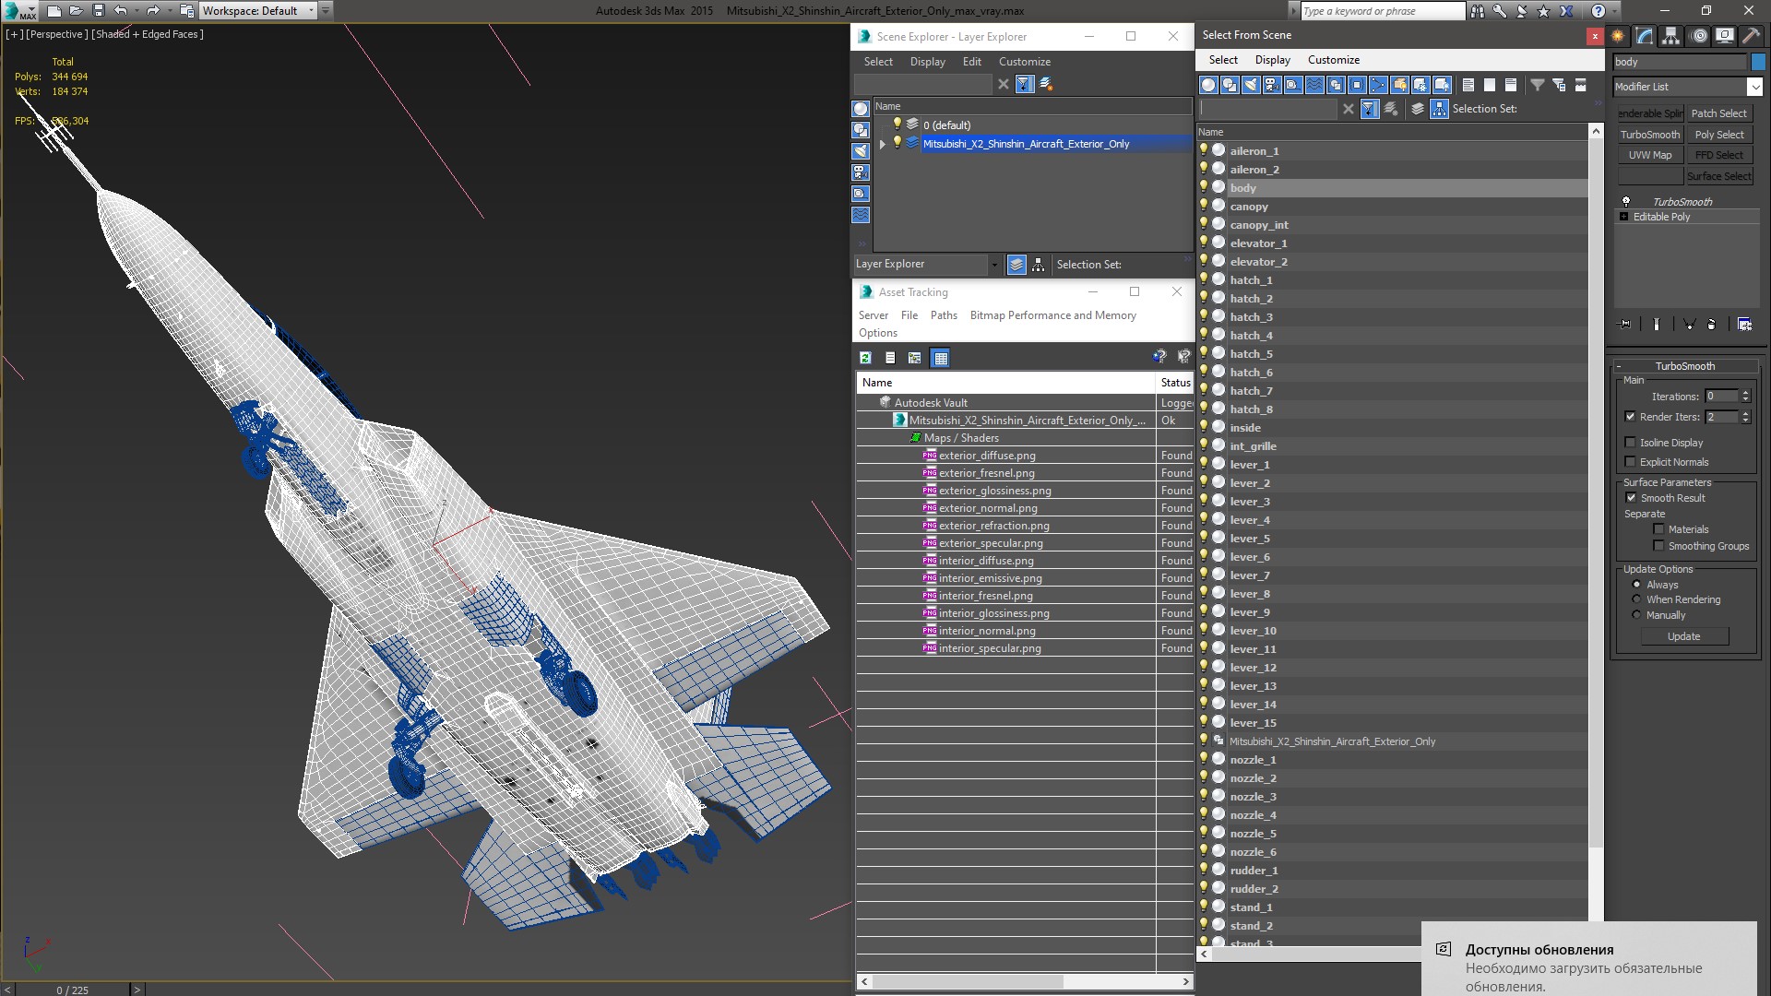Select When Rendering update option

[x=1637, y=599]
